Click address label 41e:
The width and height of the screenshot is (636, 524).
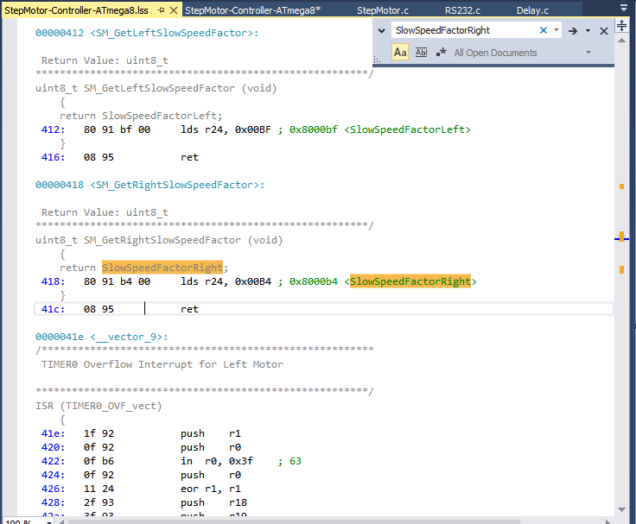(53, 433)
